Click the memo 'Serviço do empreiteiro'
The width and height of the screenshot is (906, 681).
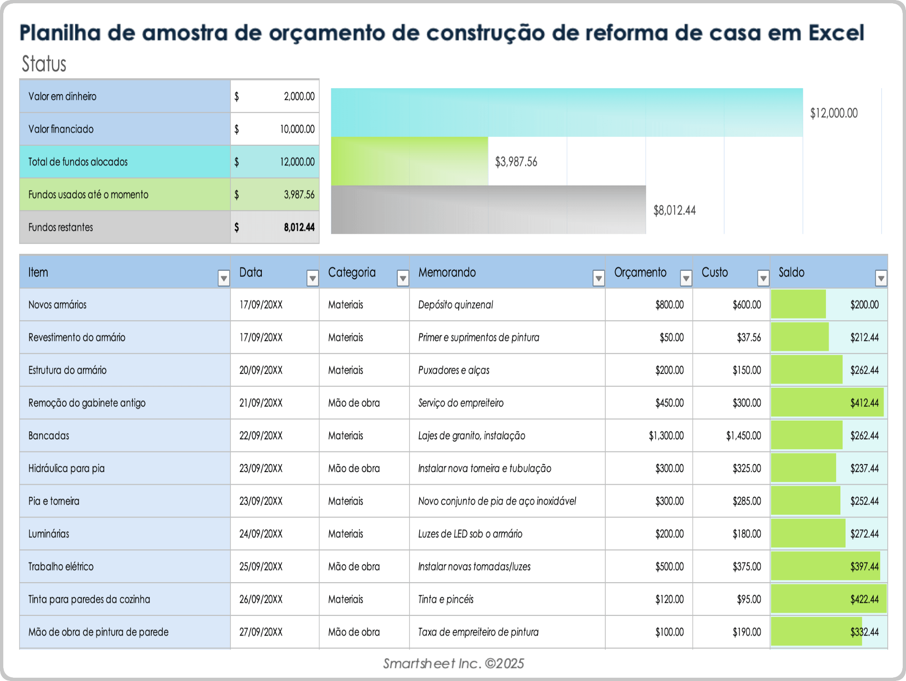(460, 403)
